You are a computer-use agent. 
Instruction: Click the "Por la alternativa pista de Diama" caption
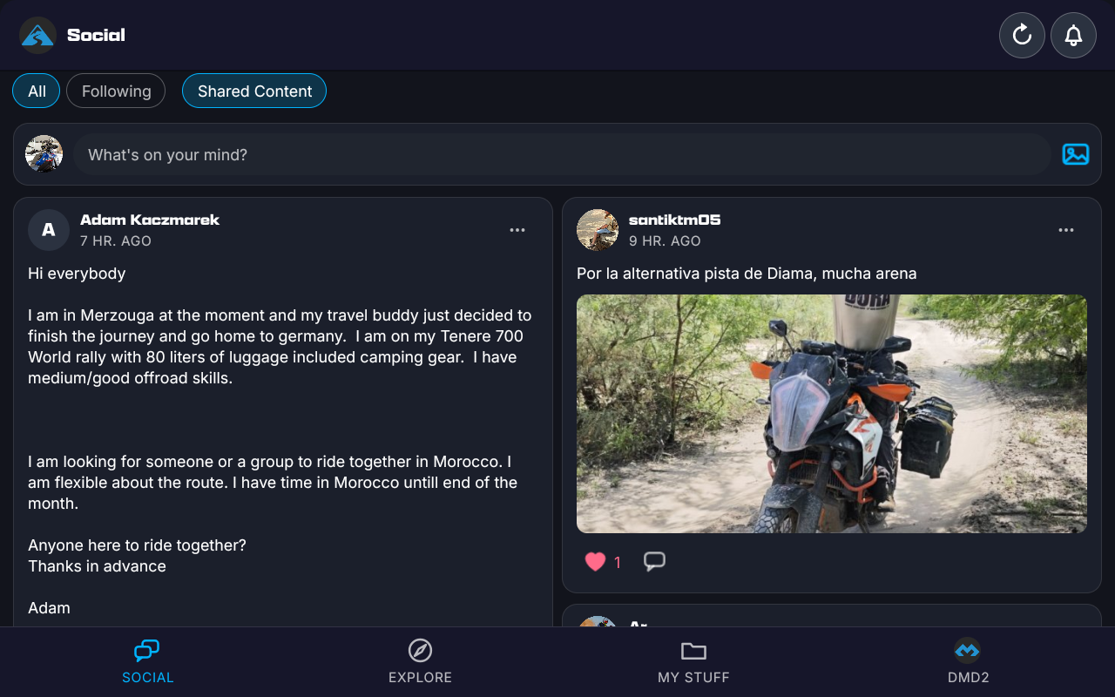coord(747,274)
